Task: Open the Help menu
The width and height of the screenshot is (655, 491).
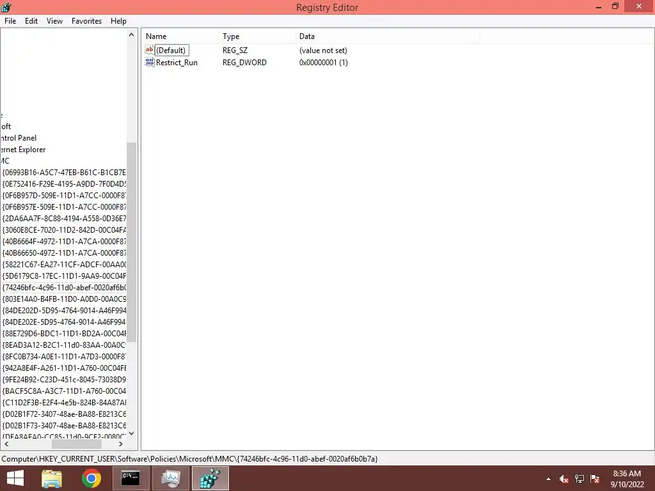Action: [118, 21]
